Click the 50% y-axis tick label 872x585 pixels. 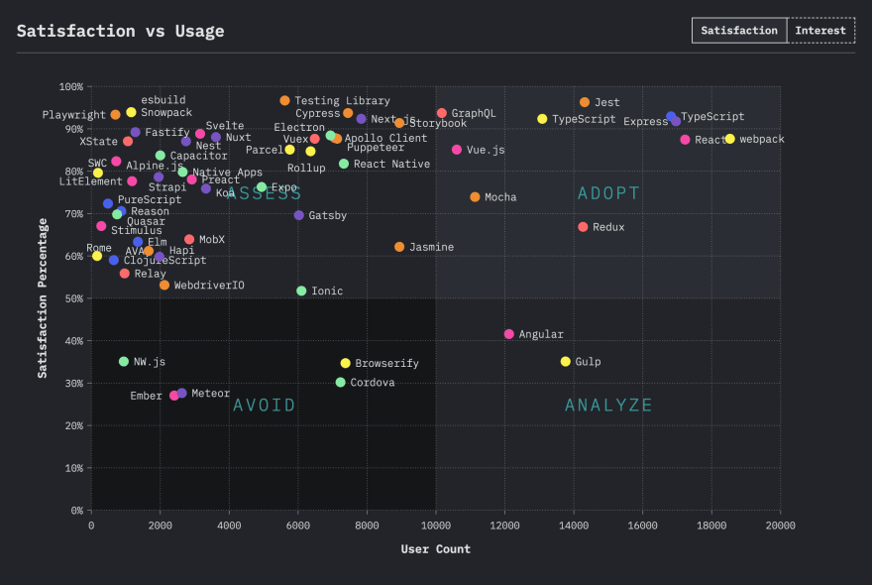74,298
